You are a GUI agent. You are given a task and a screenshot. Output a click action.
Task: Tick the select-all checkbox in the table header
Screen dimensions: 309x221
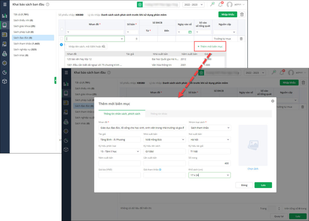[x=62, y=29]
